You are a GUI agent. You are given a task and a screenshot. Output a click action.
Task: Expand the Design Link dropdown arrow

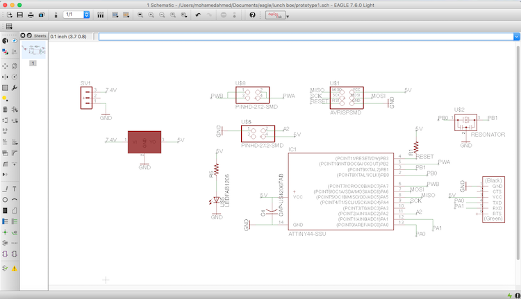[288, 16]
